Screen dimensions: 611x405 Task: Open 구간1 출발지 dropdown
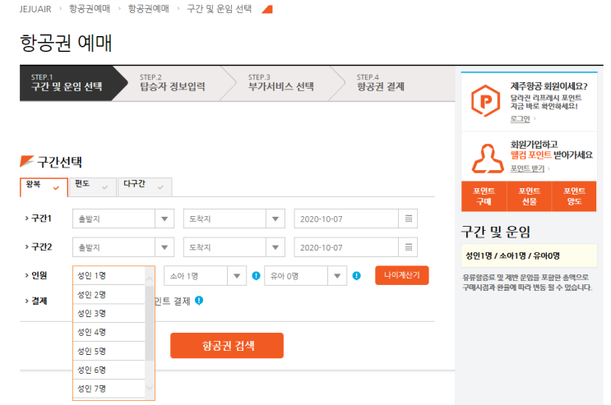pyautogui.click(x=123, y=219)
